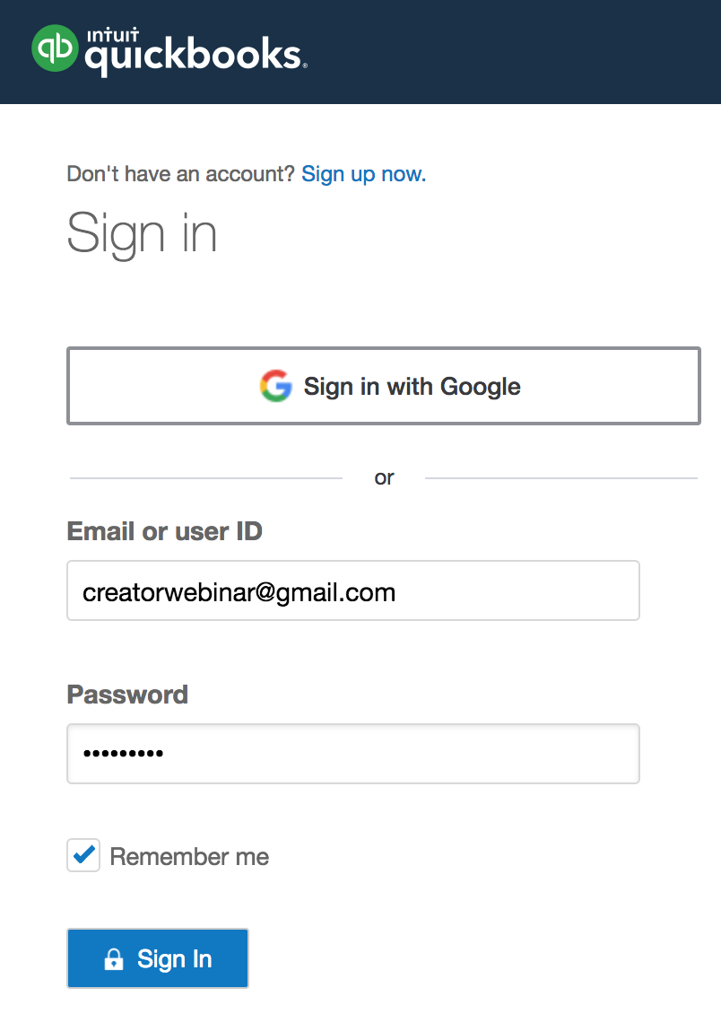Click the small Intuit text in logo
Screen dimensions: 721x1014
[x=108, y=34]
